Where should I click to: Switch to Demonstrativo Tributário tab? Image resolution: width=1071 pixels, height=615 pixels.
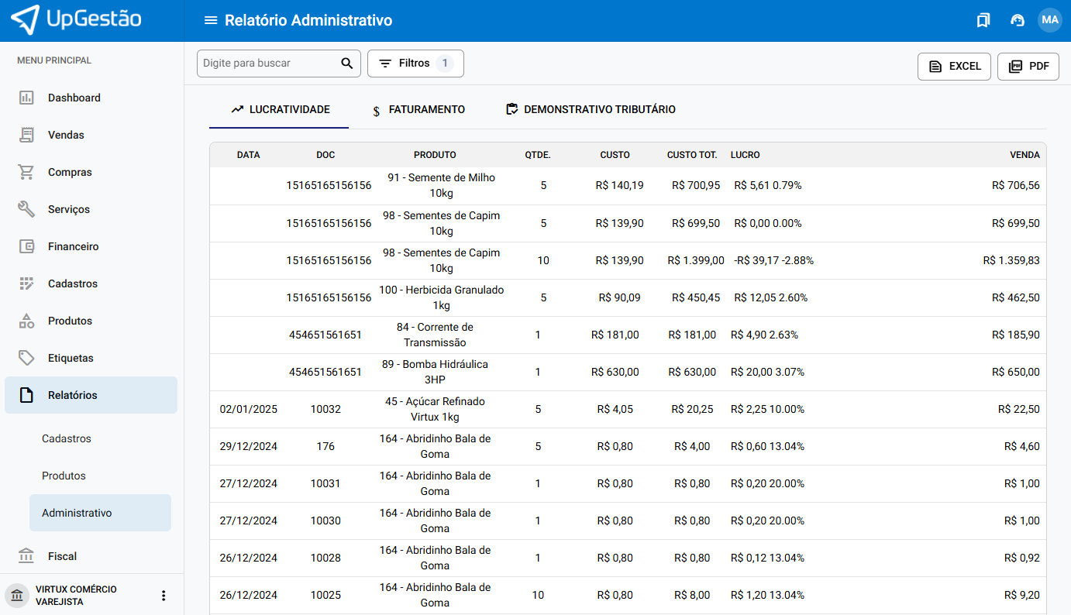coord(591,110)
